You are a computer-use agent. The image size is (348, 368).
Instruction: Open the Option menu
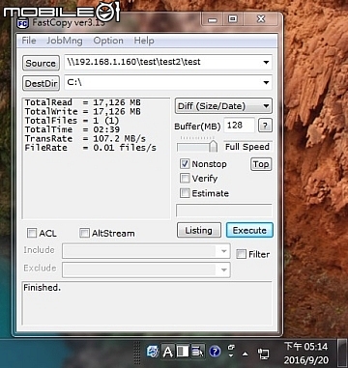(x=108, y=41)
